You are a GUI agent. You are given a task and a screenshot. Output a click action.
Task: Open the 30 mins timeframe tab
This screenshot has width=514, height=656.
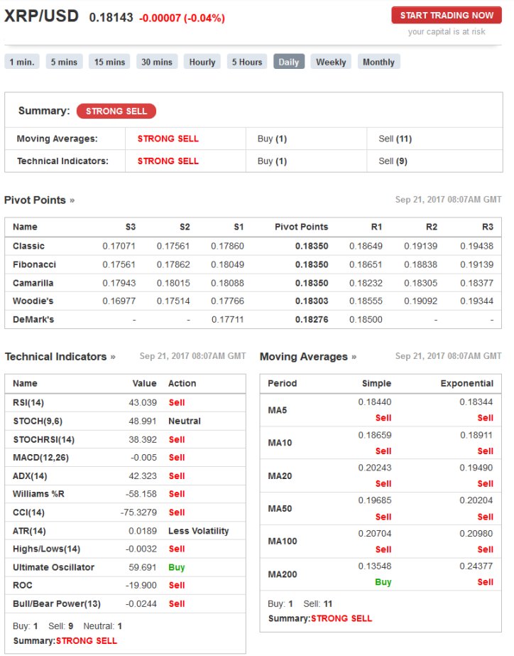(157, 62)
